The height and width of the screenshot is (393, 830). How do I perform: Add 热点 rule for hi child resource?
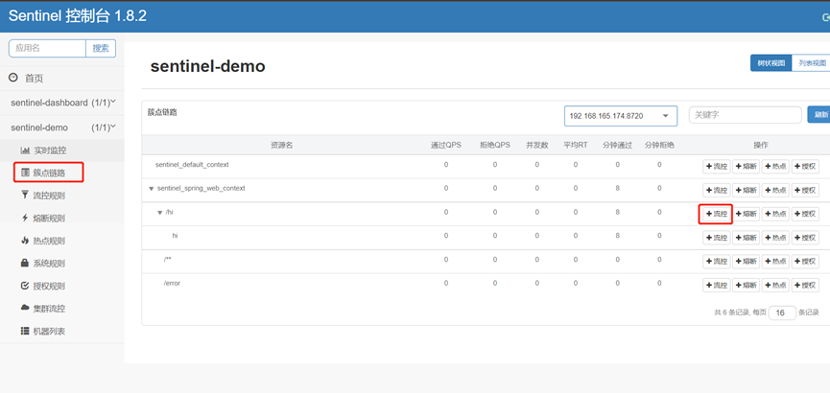click(x=775, y=238)
